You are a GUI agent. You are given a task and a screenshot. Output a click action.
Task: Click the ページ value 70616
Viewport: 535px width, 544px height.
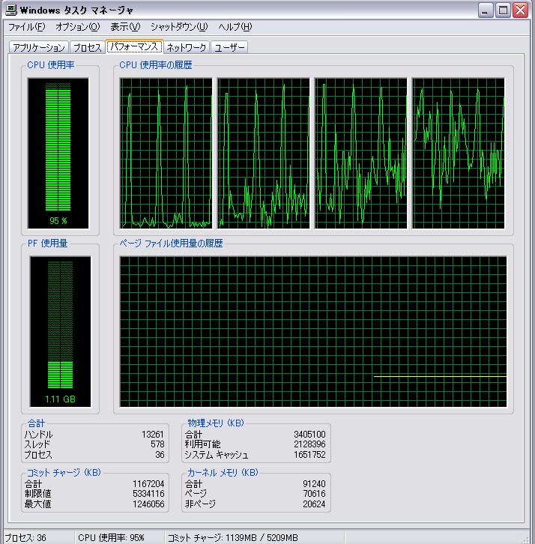314,494
